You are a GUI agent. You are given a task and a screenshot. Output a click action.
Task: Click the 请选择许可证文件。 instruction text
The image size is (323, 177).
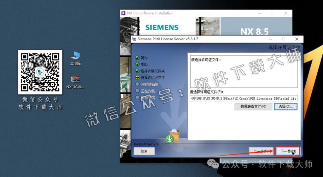pyautogui.click(x=206, y=60)
